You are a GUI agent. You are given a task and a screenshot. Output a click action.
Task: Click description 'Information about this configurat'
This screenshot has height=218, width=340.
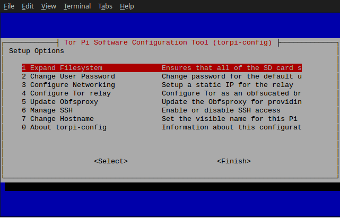click(232, 127)
